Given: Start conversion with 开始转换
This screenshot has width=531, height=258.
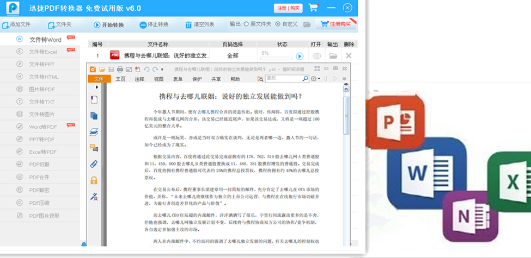Looking at the screenshot, I should [109, 24].
